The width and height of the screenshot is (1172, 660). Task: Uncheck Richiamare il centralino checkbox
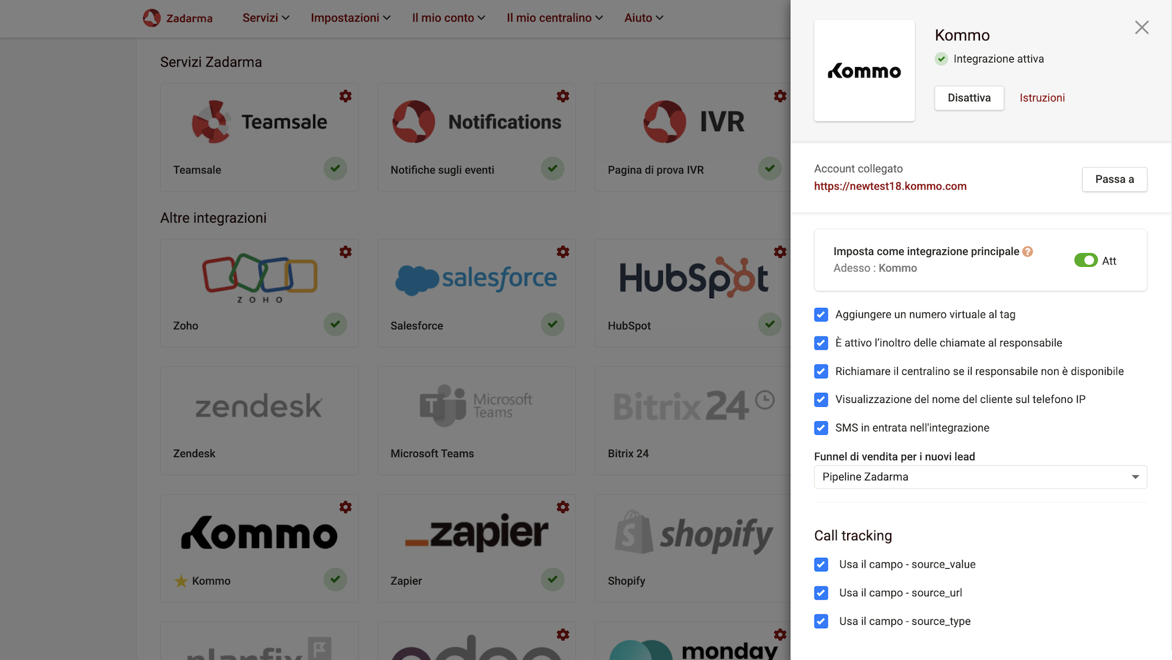point(821,372)
